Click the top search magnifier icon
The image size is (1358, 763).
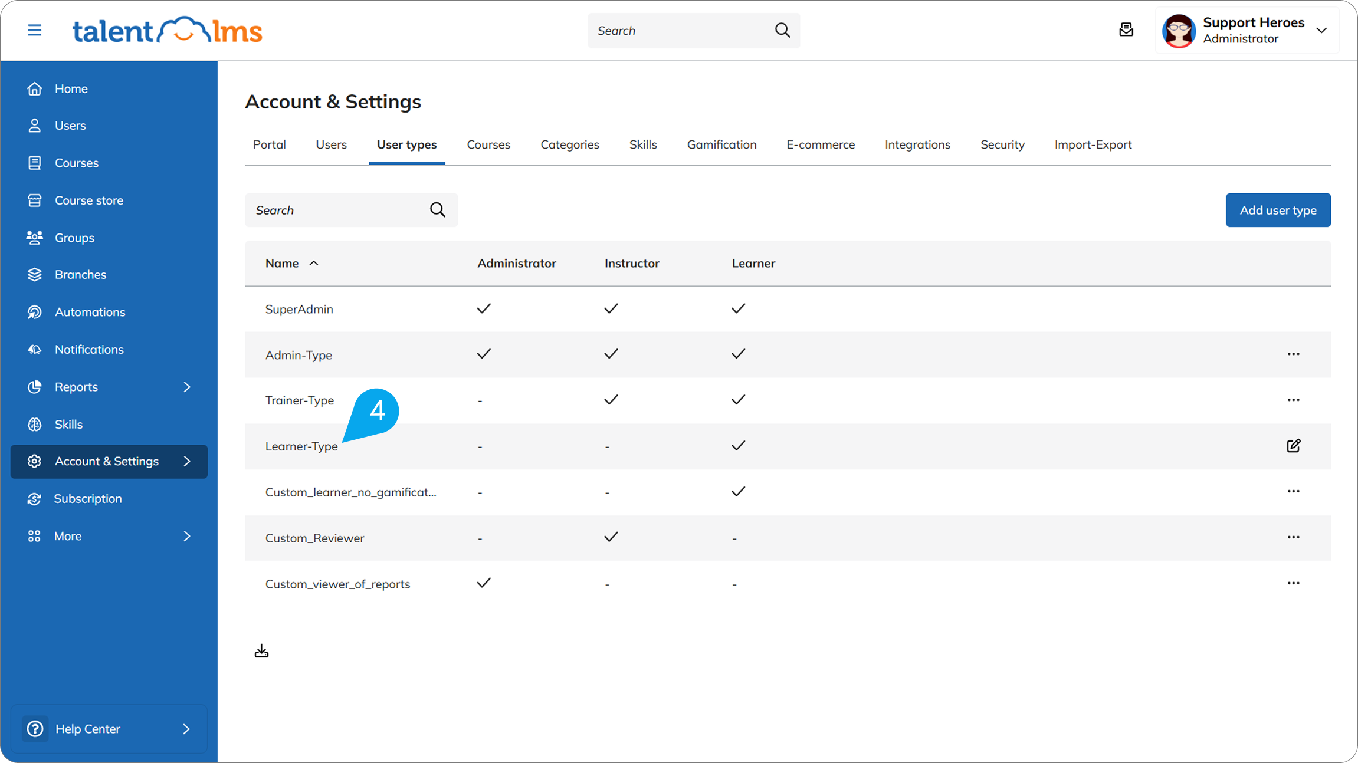tap(782, 30)
